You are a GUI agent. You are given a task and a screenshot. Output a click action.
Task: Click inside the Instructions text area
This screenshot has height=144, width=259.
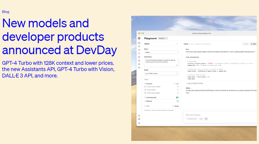(161, 63)
